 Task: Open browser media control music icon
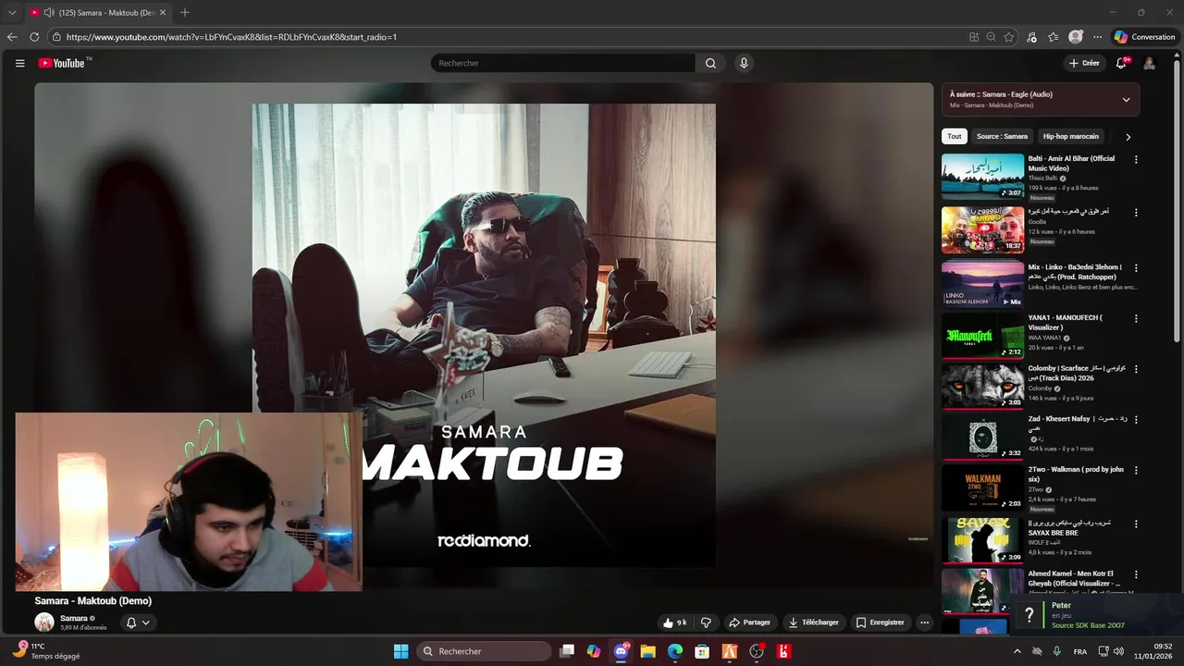(x=1031, y=37)
